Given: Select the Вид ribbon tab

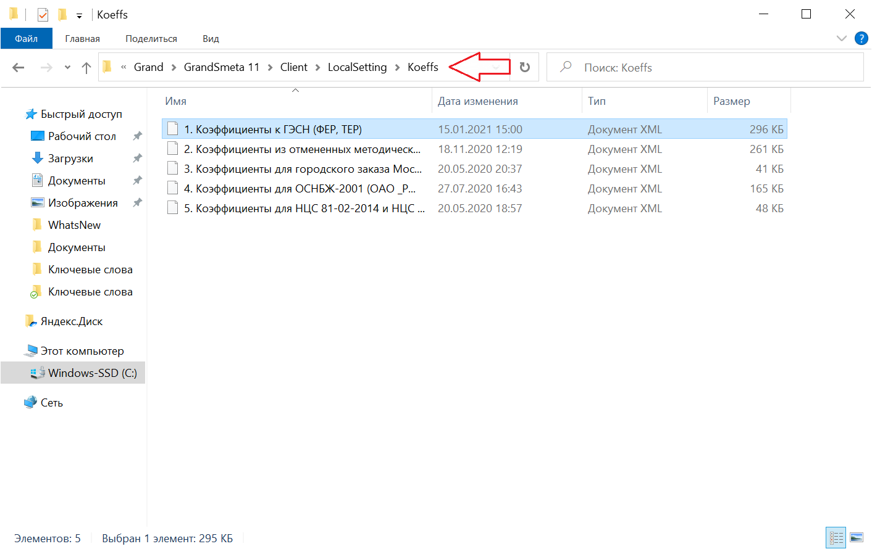Looking at the screenshot, I should pyautogui.click(x=211, y=38).
